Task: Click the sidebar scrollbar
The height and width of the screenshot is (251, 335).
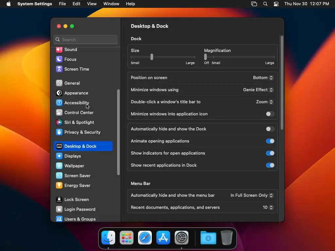Action: click(x=118, y=132)
